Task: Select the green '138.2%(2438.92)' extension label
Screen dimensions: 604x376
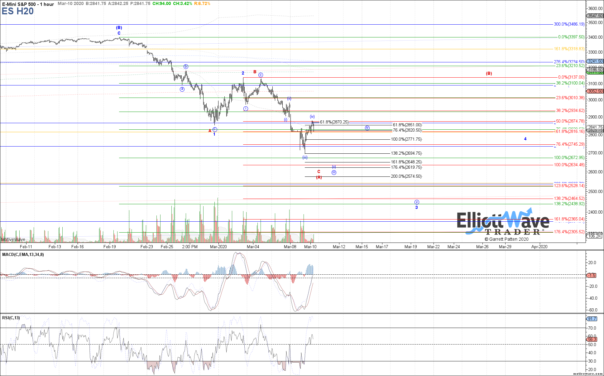Action: point(569,204)
